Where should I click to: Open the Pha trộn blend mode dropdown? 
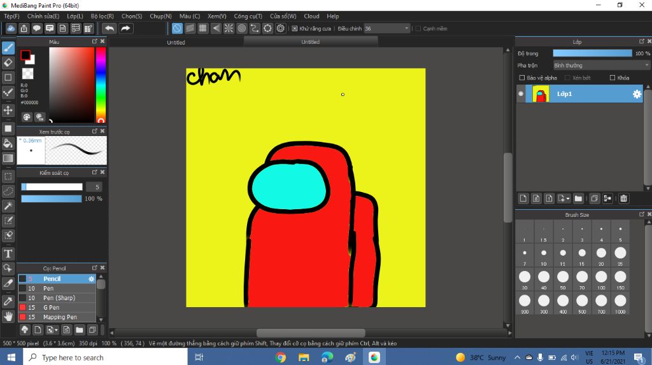(x=601, y=65)
